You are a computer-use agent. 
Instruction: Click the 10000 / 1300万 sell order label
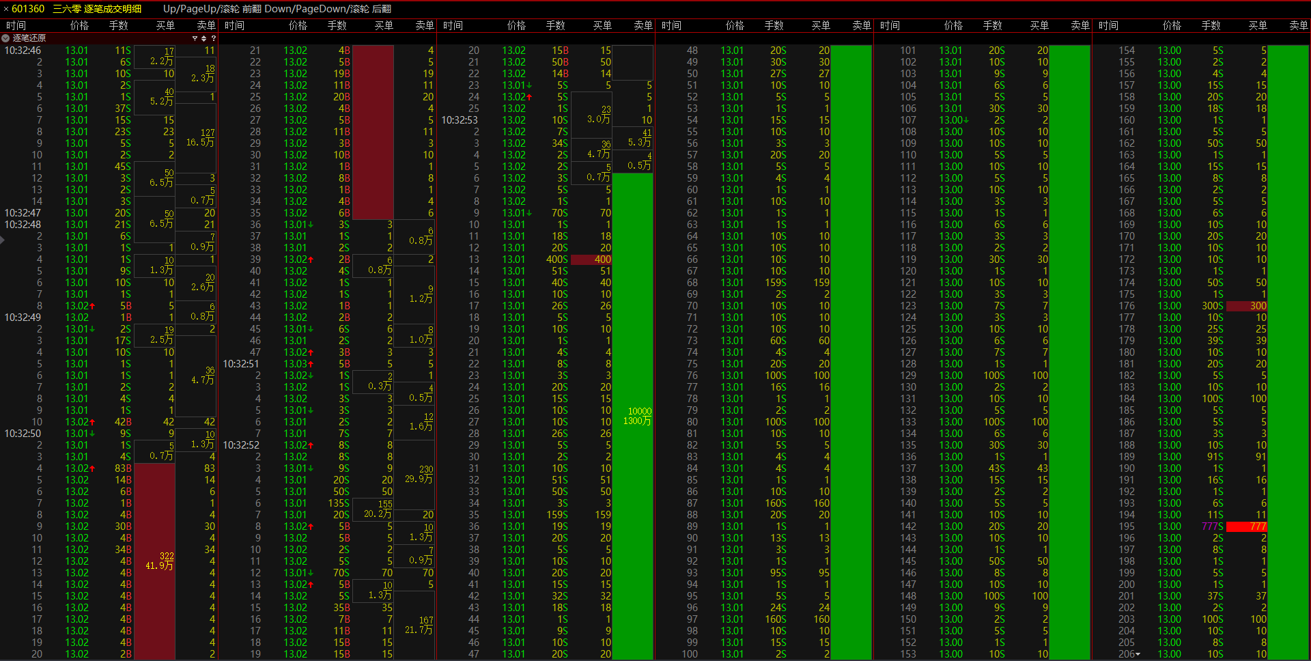(638, 416)
